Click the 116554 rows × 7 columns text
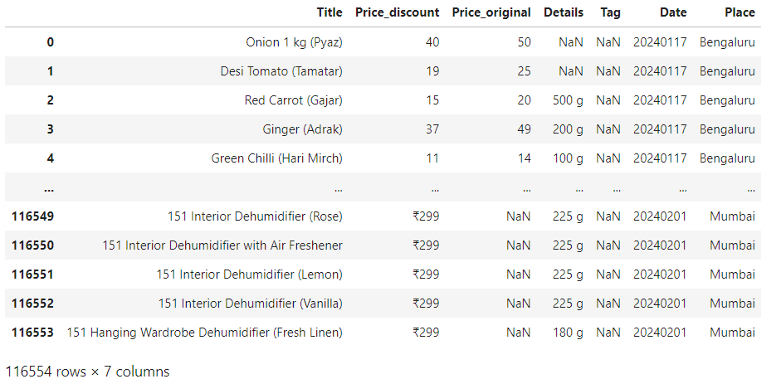This screenshot has width=781, height=379. [x=87, y=372]
